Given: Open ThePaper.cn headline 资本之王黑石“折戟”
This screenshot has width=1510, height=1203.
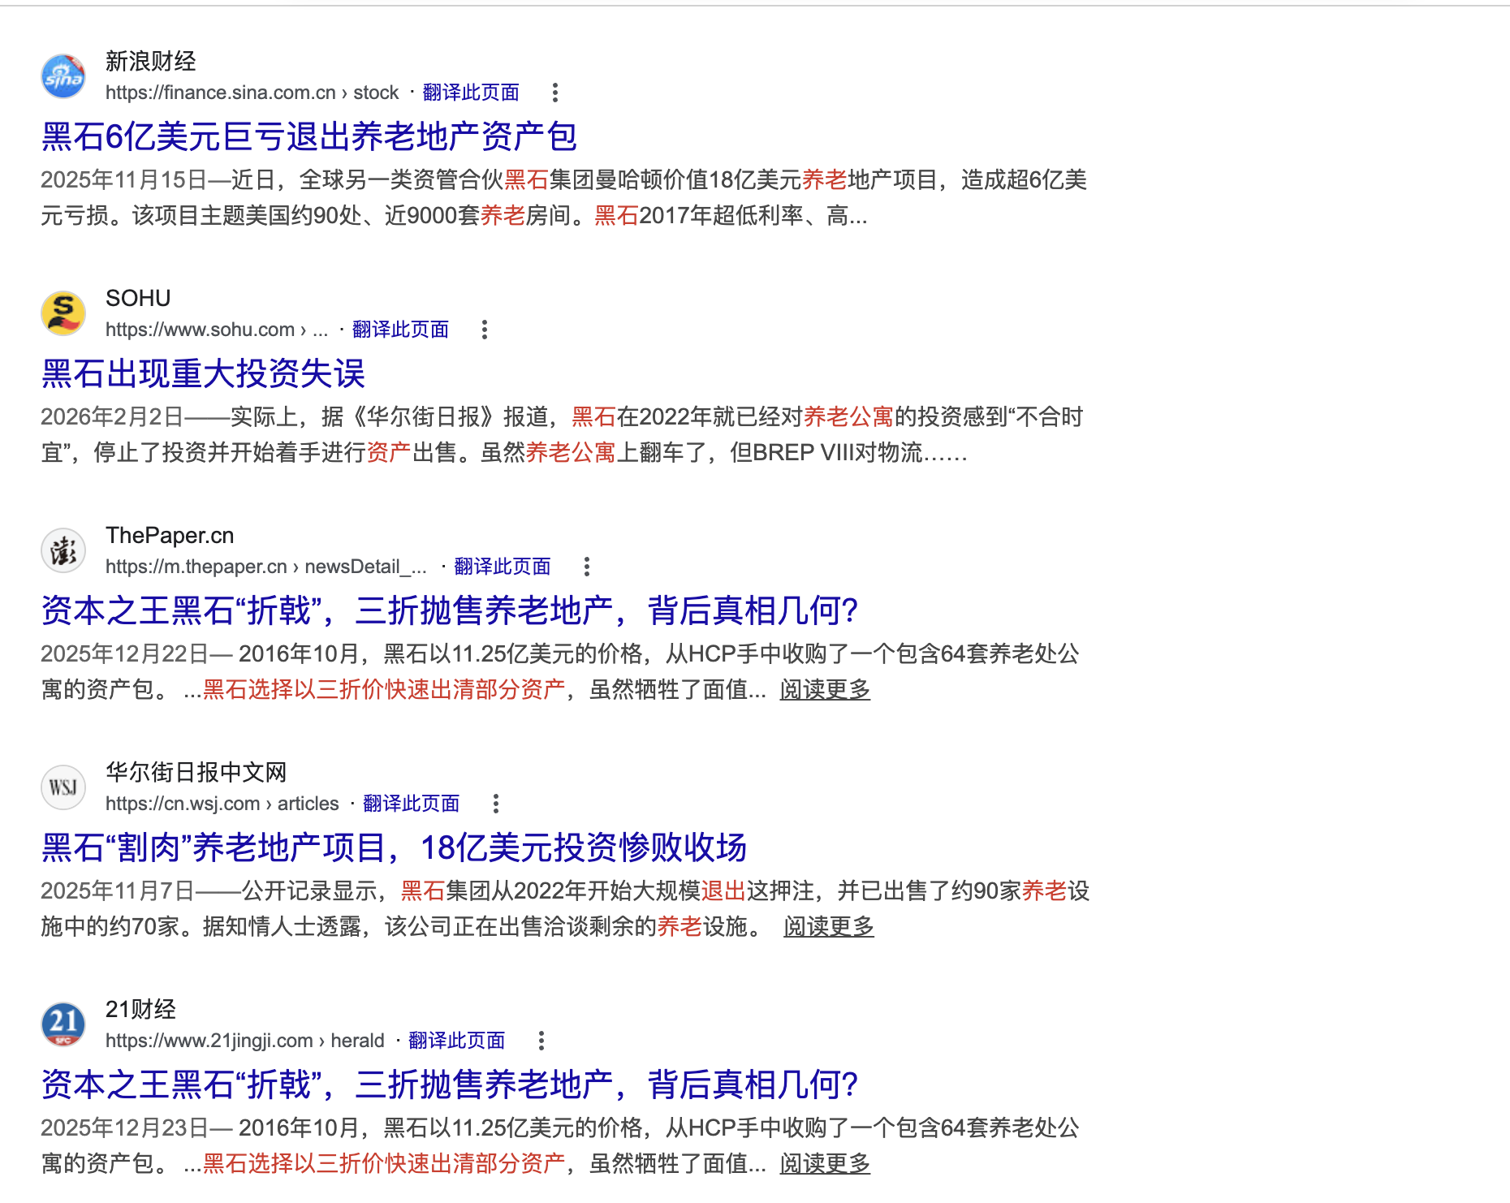Looking at the screenshot, I should (450, 610).
